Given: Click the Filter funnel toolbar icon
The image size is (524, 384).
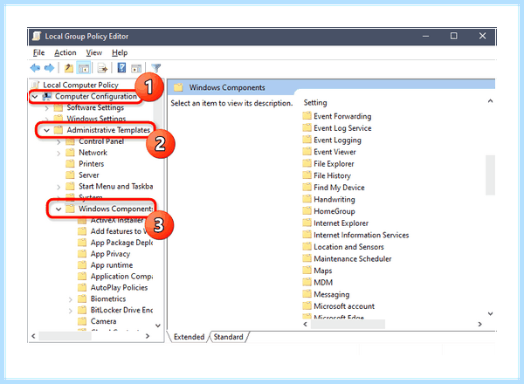Looking at the screenshot, I should click(x=155, y=68).
